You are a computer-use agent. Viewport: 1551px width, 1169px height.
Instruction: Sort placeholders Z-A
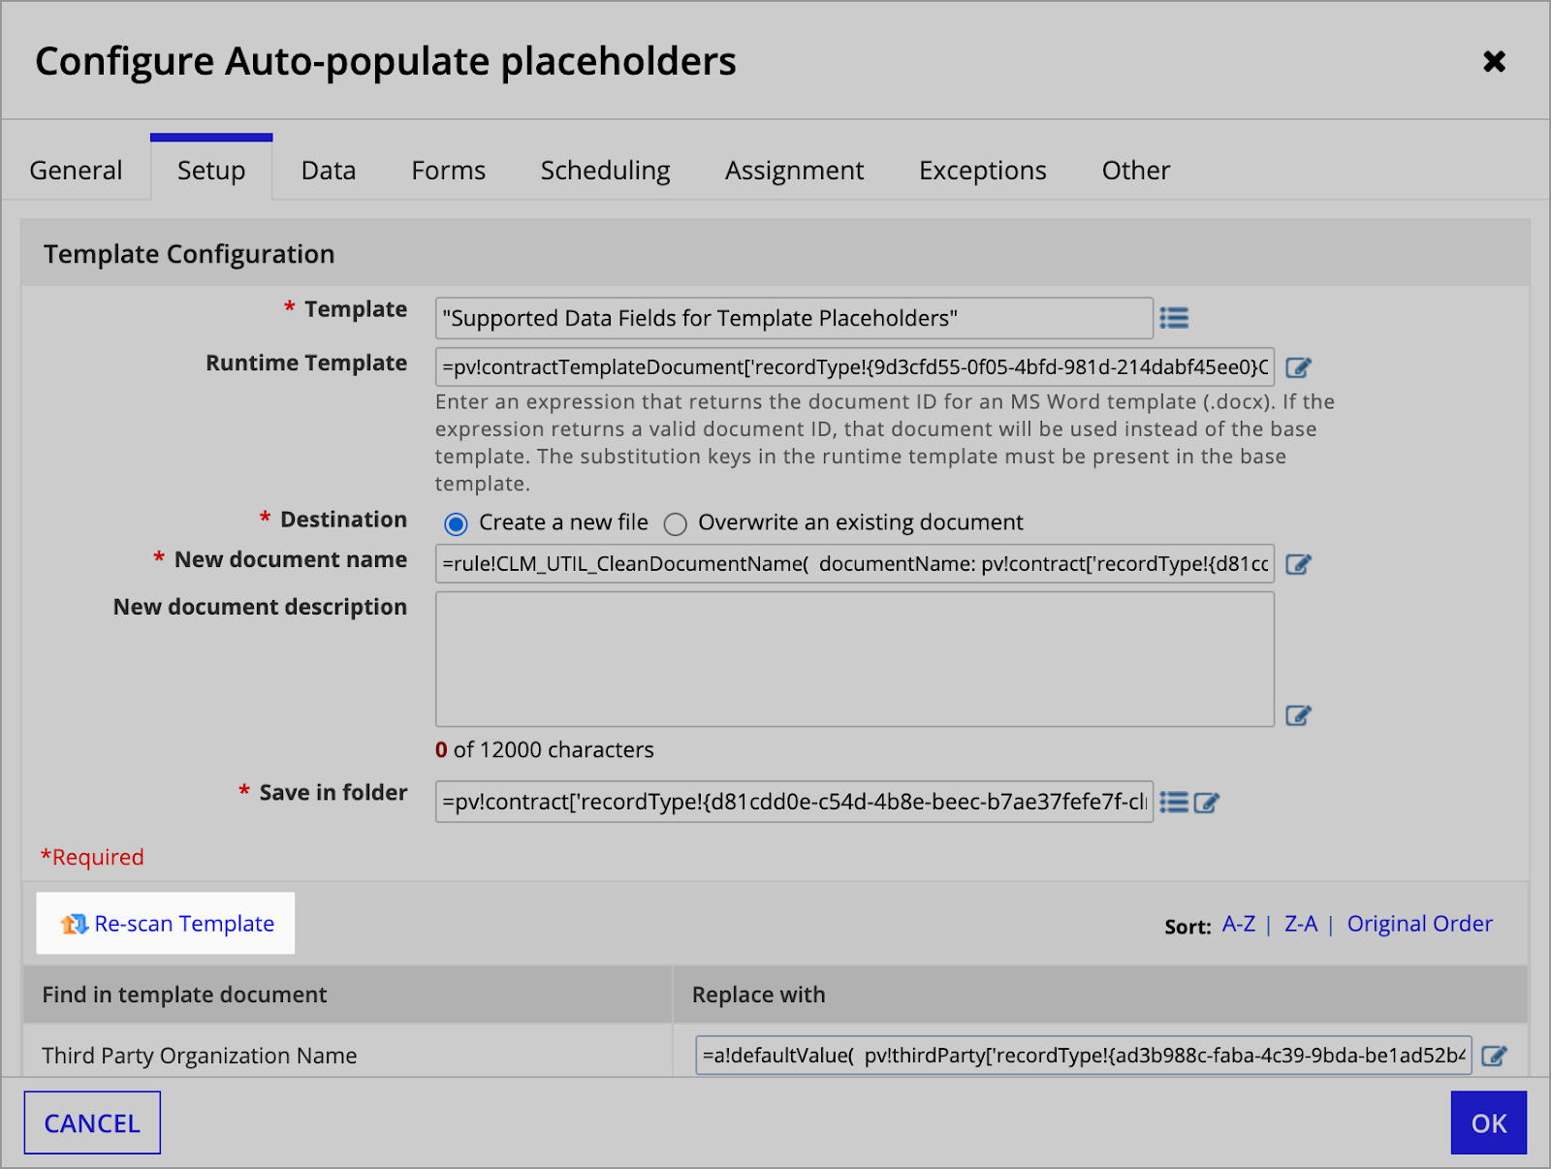click(1301, 924)
